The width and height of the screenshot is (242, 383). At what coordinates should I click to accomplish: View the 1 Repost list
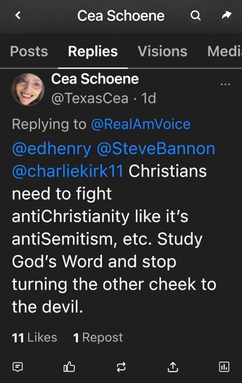point(98,338)
